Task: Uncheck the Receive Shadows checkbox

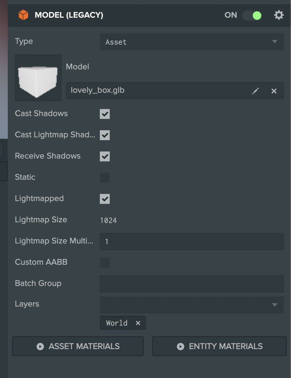Action: [105, 156]
